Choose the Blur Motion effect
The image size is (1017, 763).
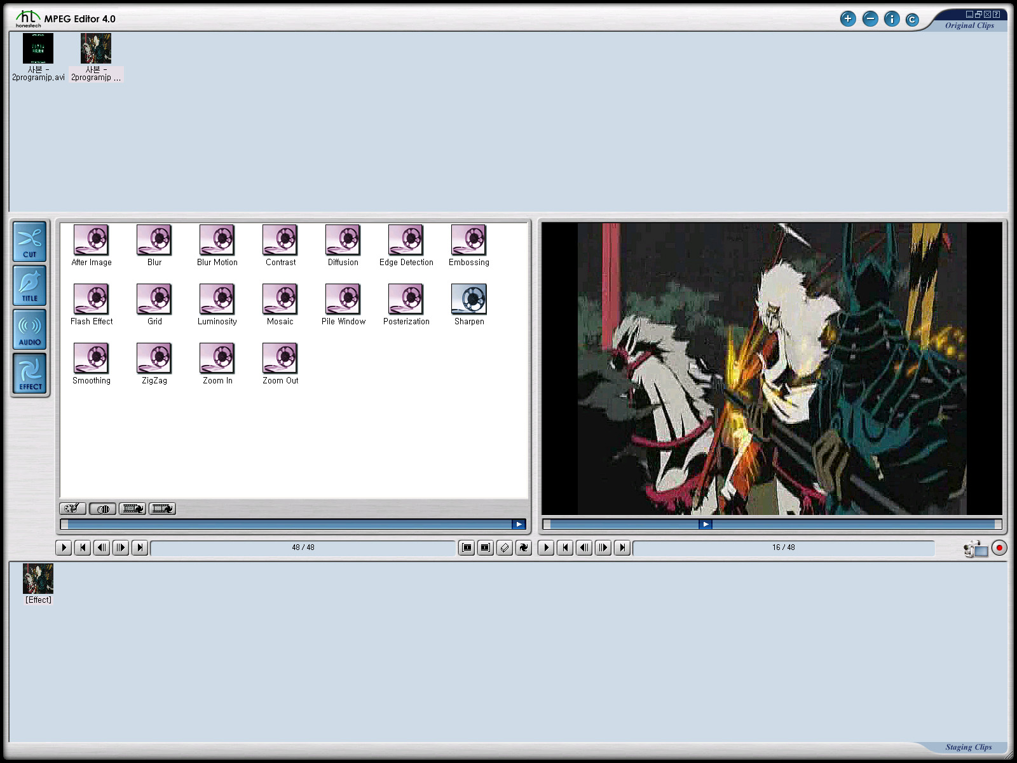217,245
